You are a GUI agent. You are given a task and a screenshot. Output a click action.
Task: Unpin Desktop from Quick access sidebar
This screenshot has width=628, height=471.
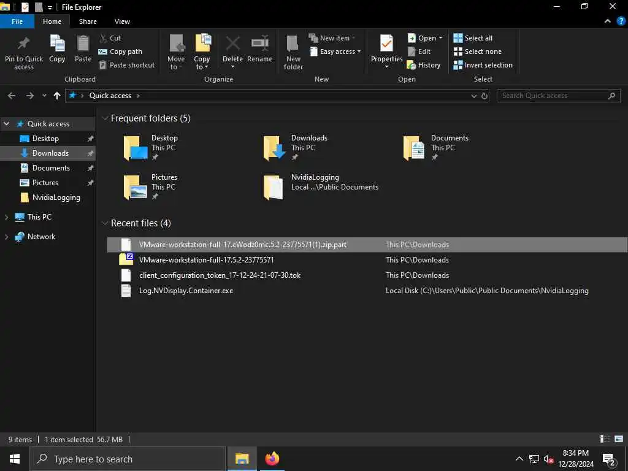click(91, 139)
